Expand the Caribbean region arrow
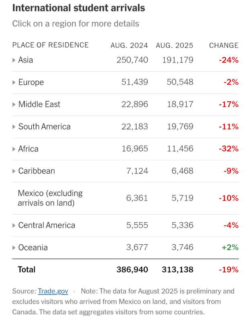Screen dimensions: 251x321 pyautogui.click(x=14, y=171)
